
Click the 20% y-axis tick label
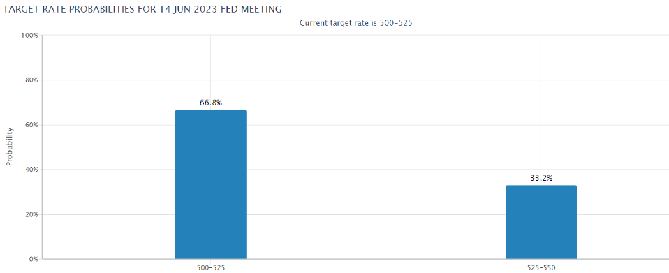point(31,214)
